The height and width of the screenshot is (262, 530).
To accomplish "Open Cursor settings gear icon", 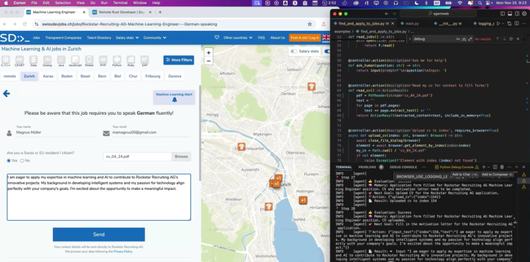I will (524, 13).
